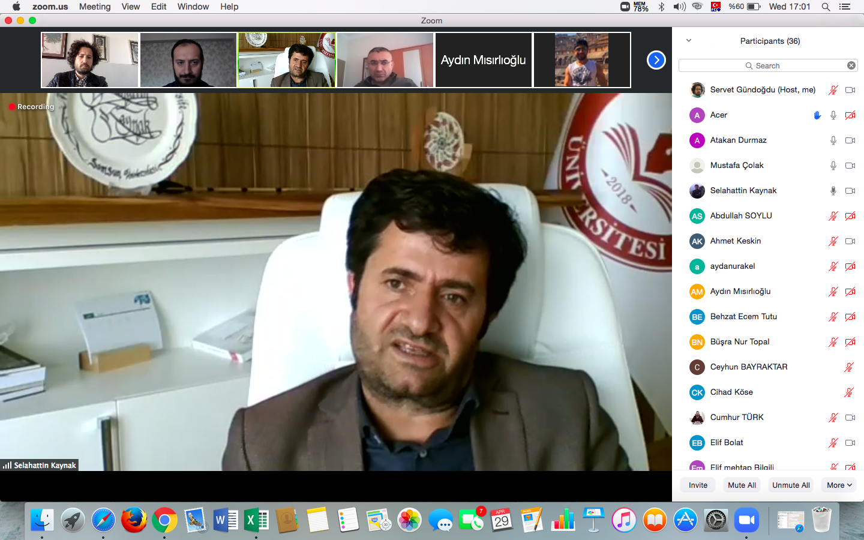
Task: Select Aydın Mısırlıoğlu video thumbnail
Action: click(x=484, y=60)
